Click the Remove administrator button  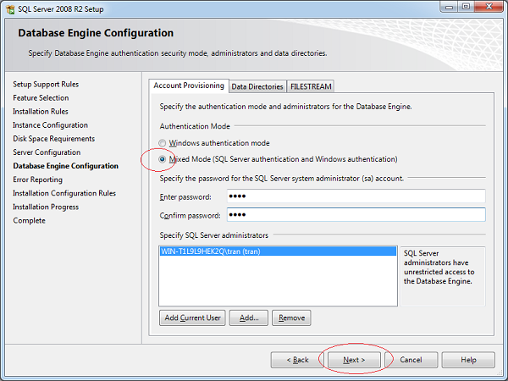click(x=291, y=317)
